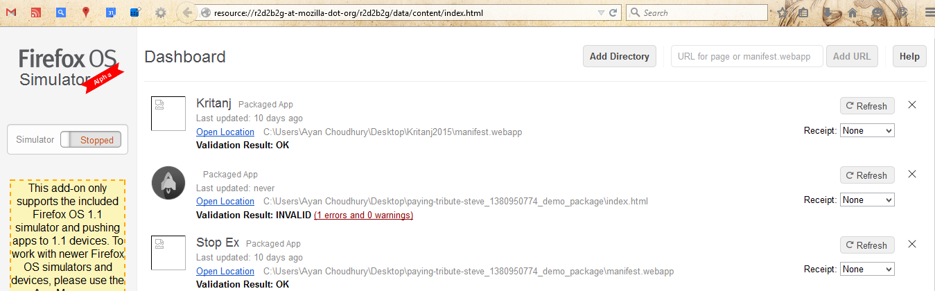
Task: Click the blue search bookmark icon
Action: pyautogui.click(x=61, y=12)
